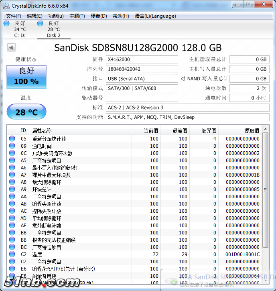The image size is (276, 291).
Task: Click the firmware field X4162000
Action: coord(142,59)
